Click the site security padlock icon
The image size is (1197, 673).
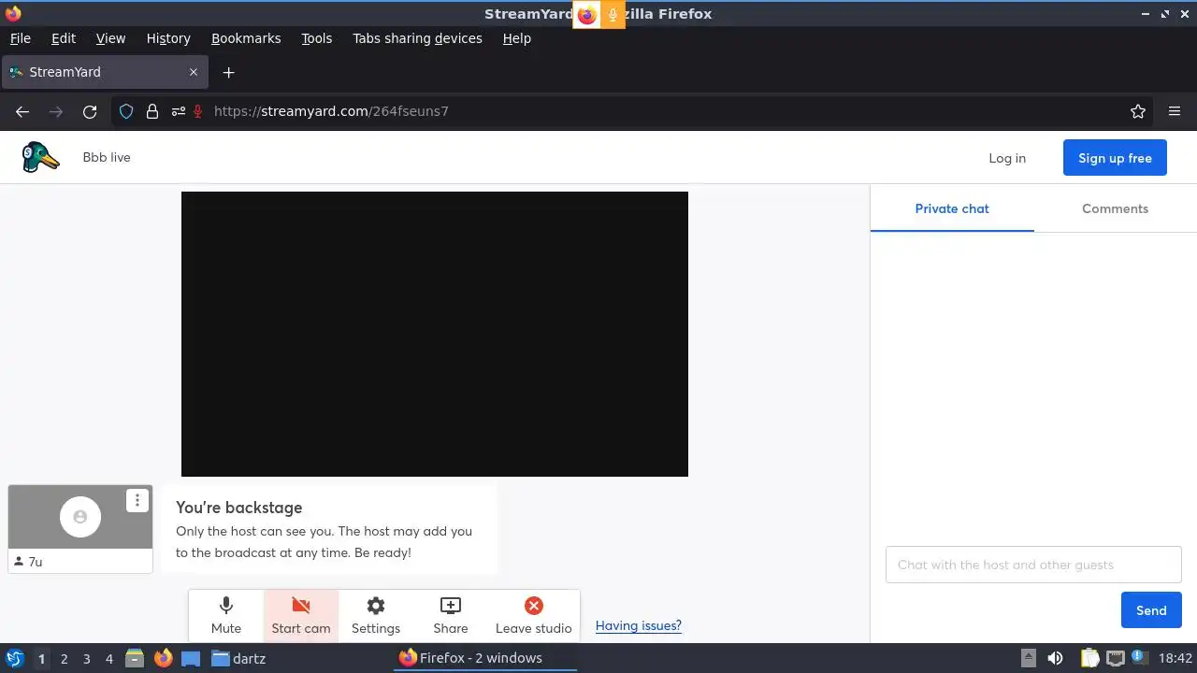[152, 111]
